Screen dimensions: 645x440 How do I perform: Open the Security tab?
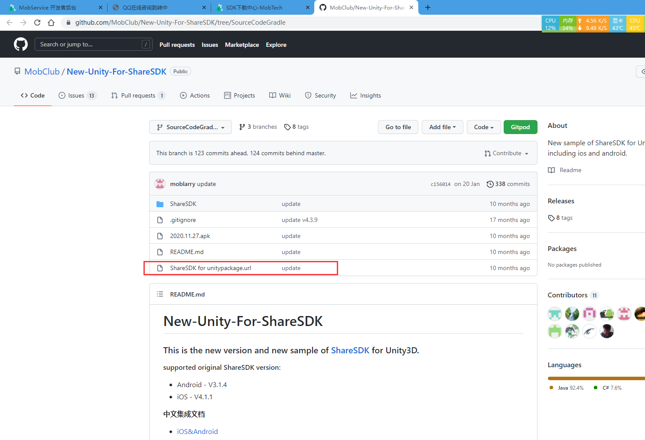click(x=320, y=95)
